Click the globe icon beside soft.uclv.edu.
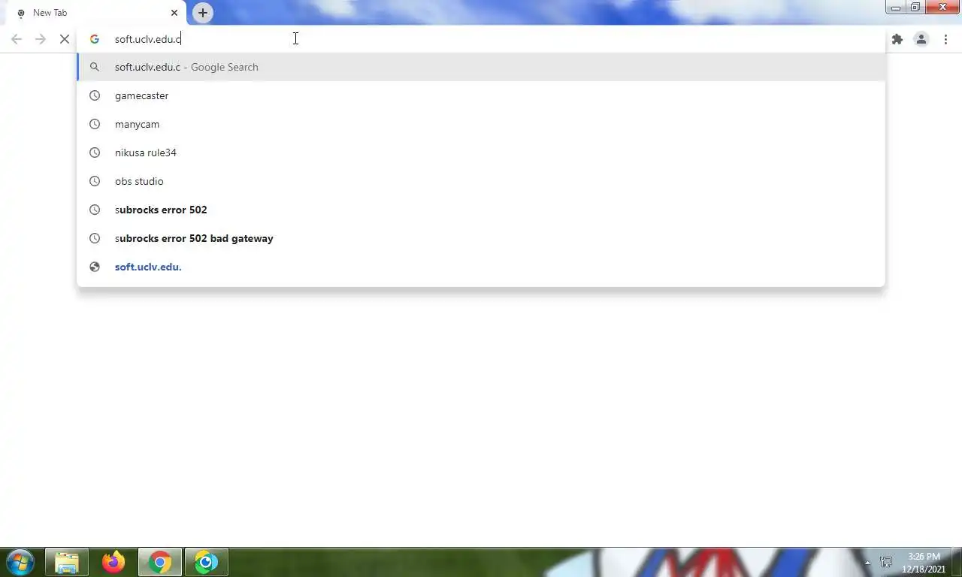The width and height of the screenshot is (962, 577). 95,267
